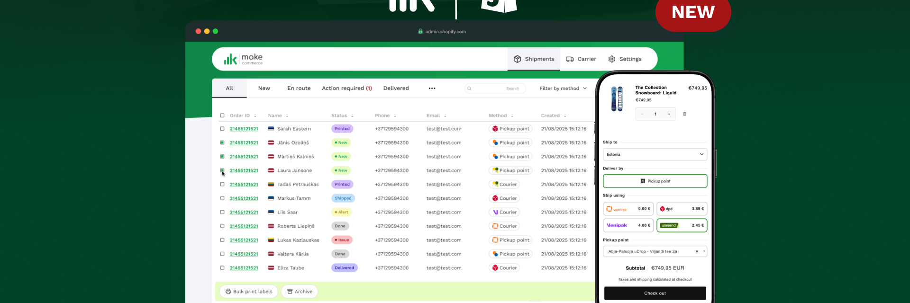Viewport: 910px width, 303px height.
Task: Expand Ship to Estonia dropdown
Action: 655,155
